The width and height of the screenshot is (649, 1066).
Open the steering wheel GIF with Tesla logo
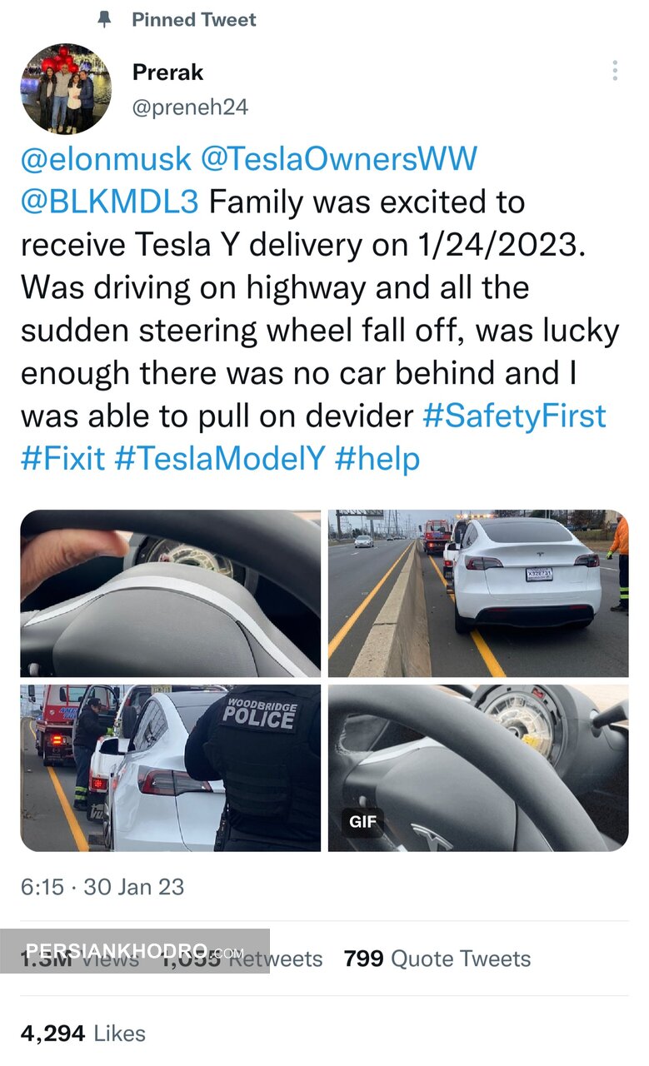[478, 768]
